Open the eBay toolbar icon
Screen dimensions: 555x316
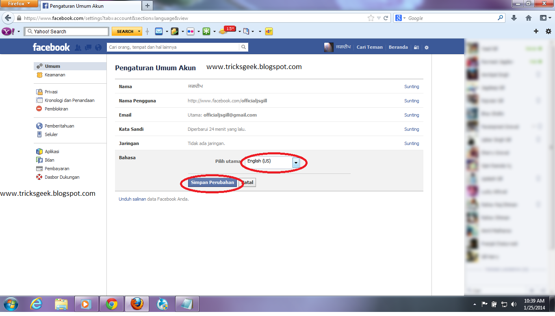269,31
